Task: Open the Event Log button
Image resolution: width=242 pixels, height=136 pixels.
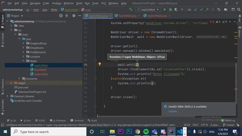Action: [x=228, y=121]
